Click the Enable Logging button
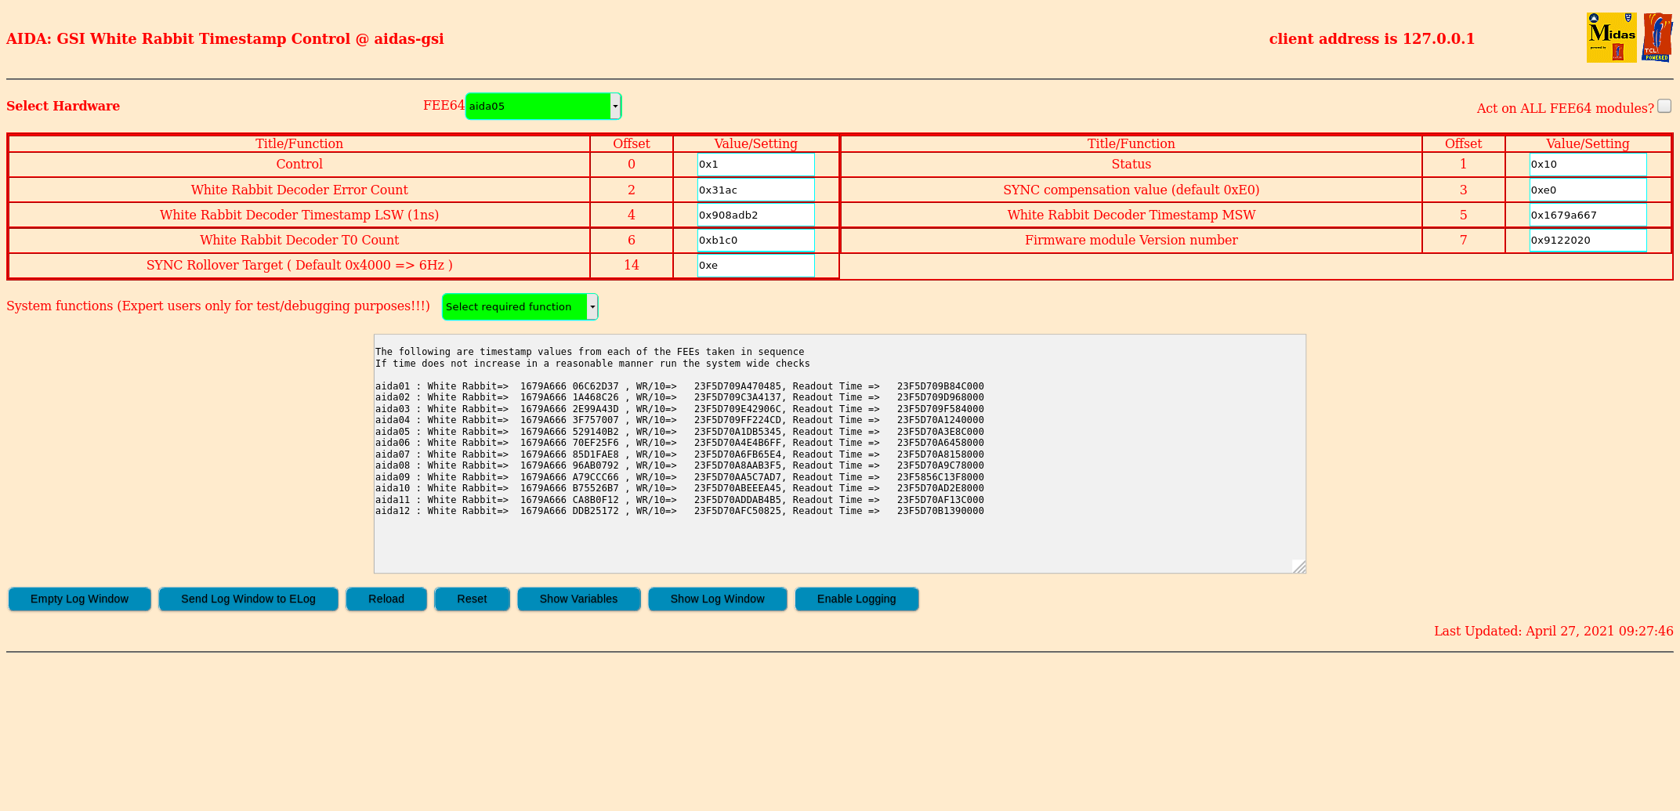The width and height of the screenshot is (1680, 811). click(856, 599)
